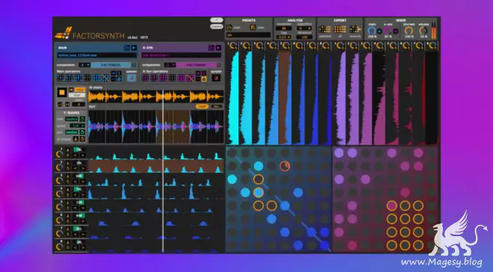Toggle the orange lock icon in X-Syn operations
The image size is (493, 272).
coord(204,79)
